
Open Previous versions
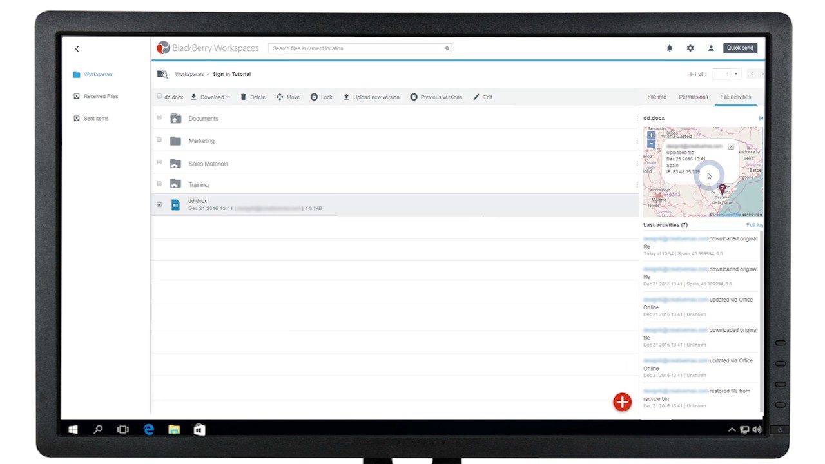point(436,97)
